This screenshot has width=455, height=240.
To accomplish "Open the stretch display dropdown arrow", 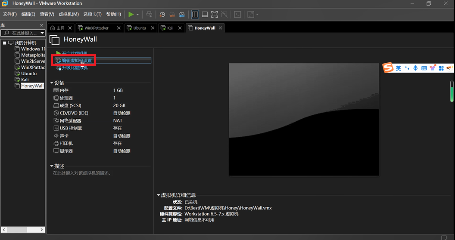I will 257,15.
